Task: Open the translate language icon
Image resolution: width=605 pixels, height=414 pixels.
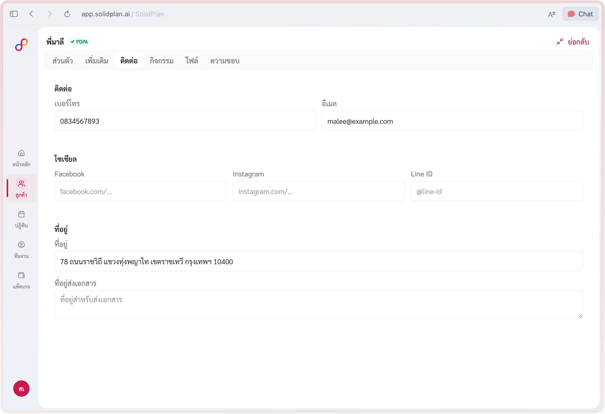Action: click(552, 14)
